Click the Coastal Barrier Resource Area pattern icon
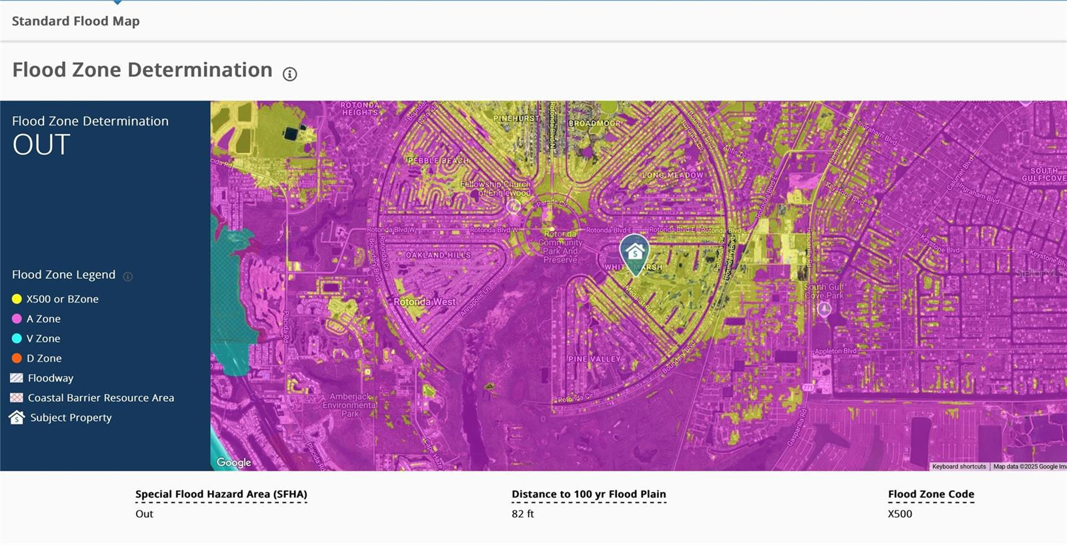The width and height of the screenshot is (1067, 545). click(17, 398)
